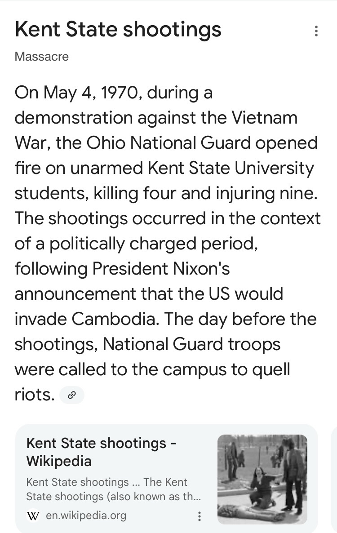Screen dimensions: 337x533
Task: Click the en.wikipedia.org domain text
Action: pyautogui.click(x=86, y=515)
